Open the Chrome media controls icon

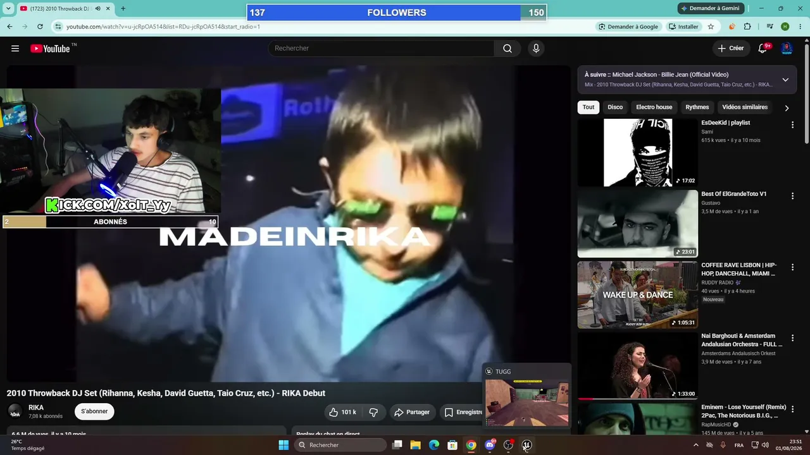(x=769, y=27)
